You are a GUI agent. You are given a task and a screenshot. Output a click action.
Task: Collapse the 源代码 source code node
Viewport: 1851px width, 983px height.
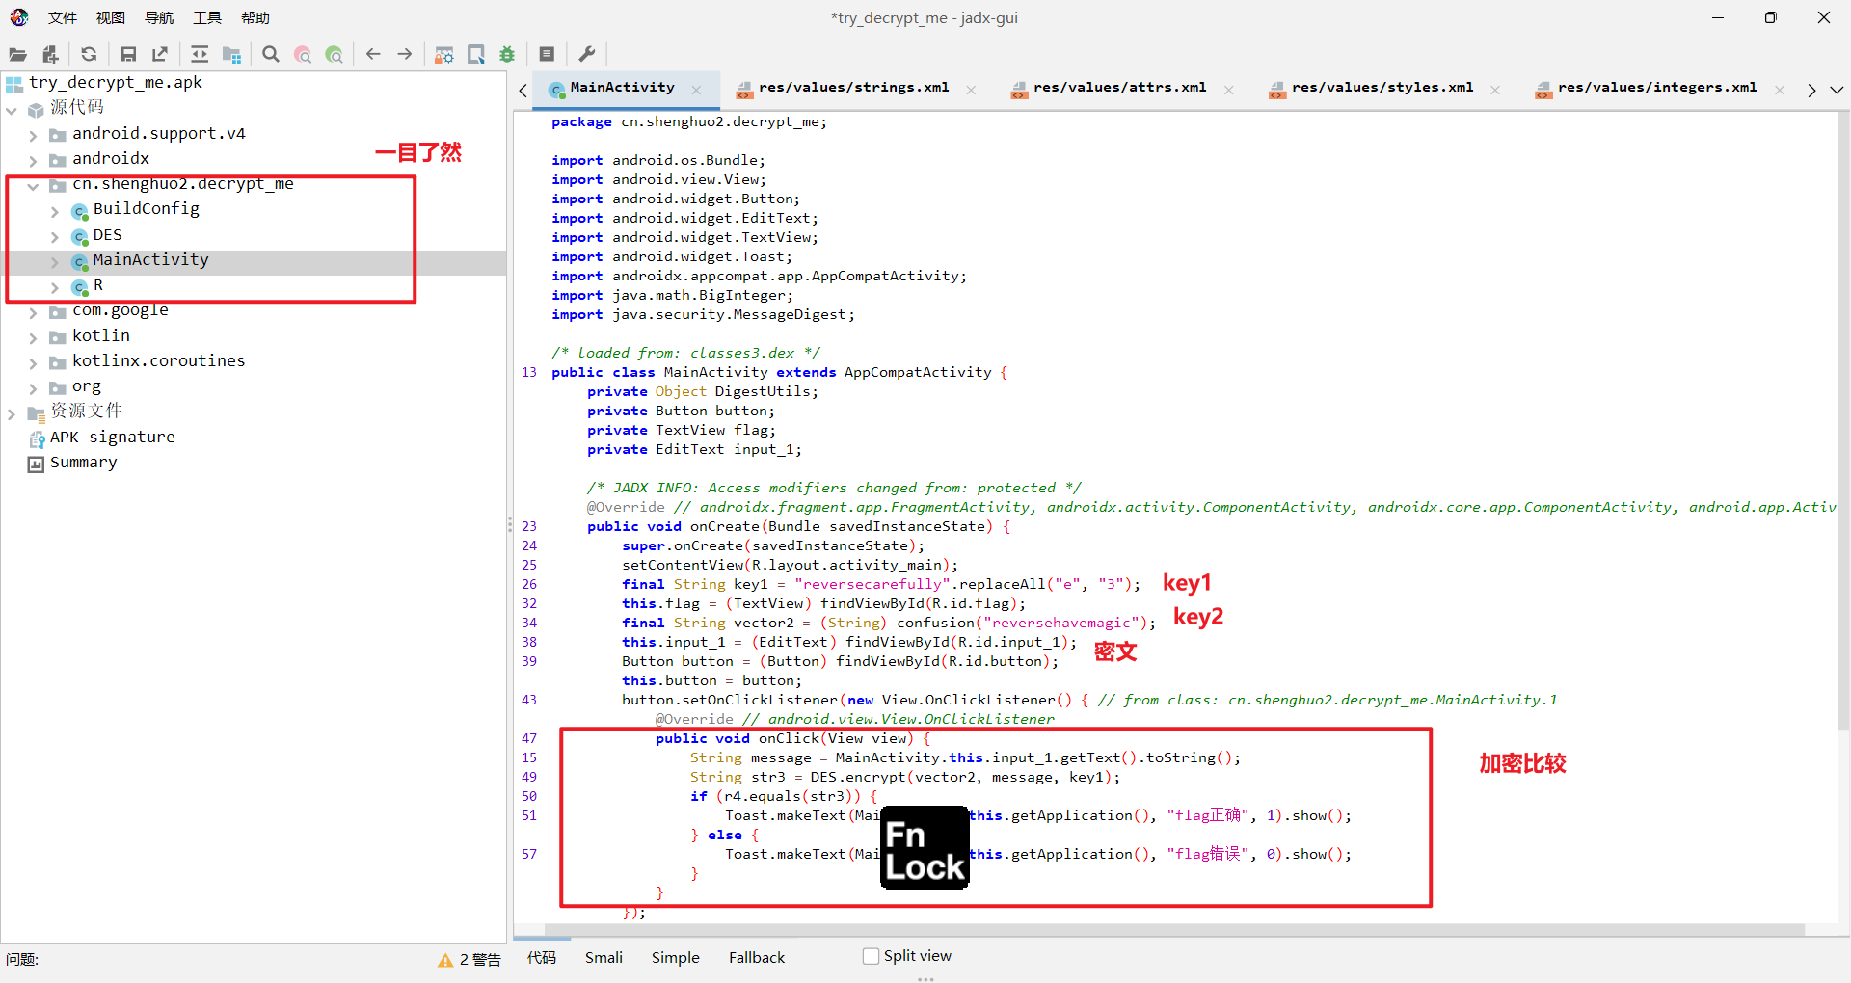12,110
